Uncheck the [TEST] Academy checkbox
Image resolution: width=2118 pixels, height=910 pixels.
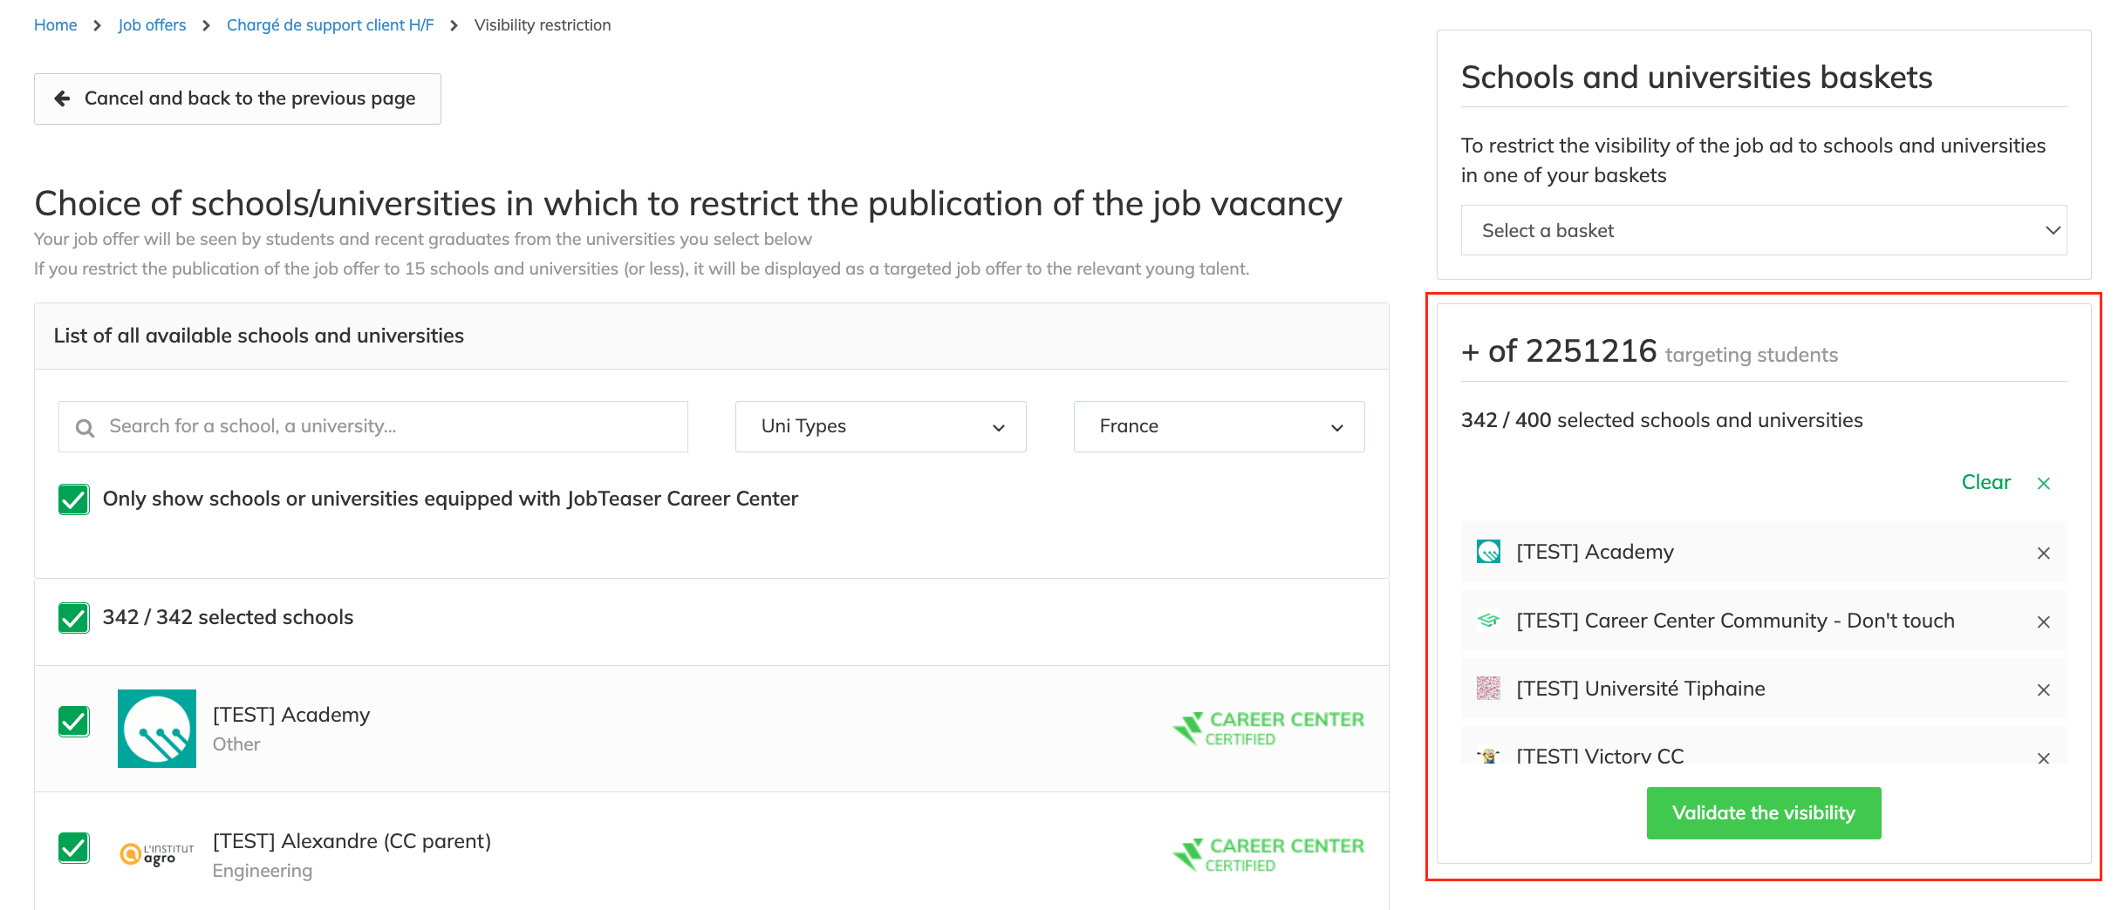coord(74,722)
